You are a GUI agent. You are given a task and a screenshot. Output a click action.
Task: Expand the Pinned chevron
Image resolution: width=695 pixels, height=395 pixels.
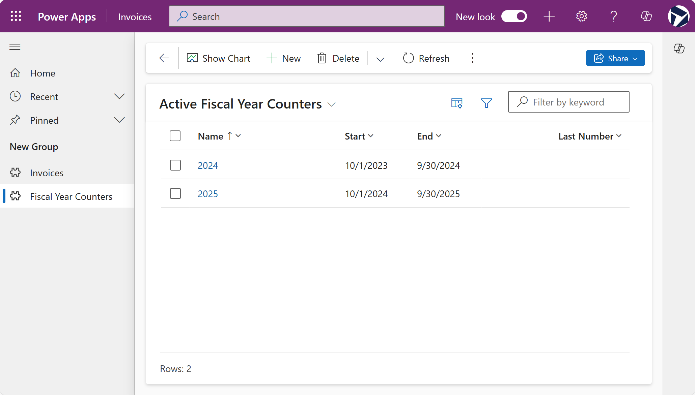point(119,120)
